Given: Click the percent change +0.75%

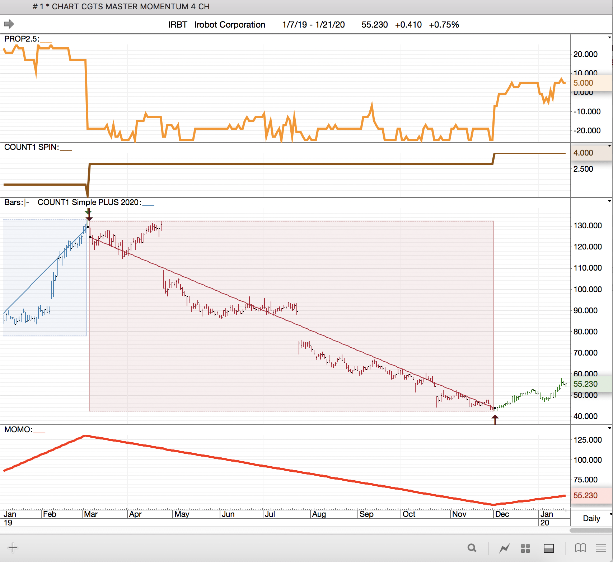Looking at the screenshot, I should coord(444,24).
